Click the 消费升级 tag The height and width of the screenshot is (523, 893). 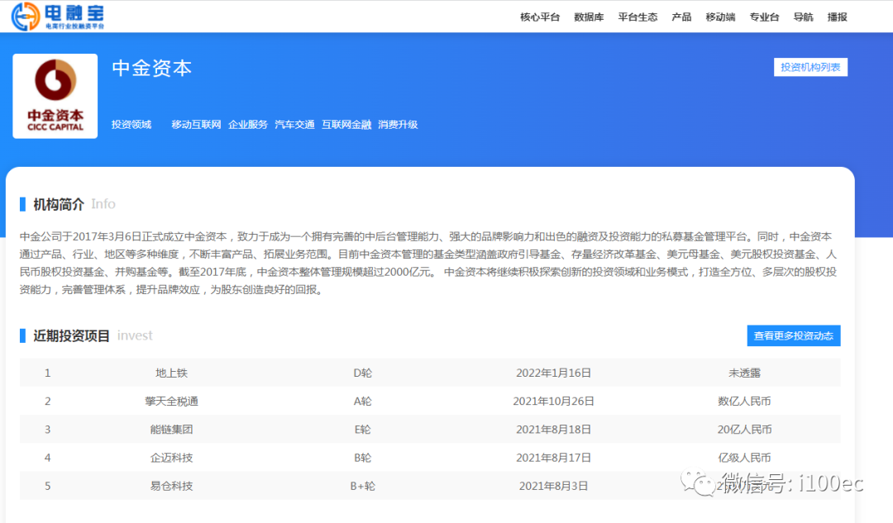(398, 125)
